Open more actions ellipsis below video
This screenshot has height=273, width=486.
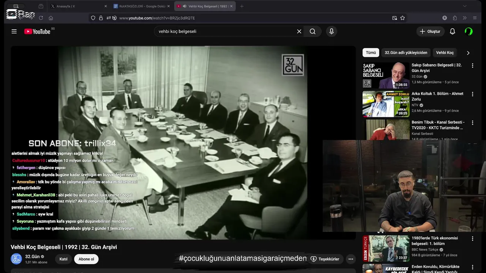pyautogui.click(x=351, y=259)
